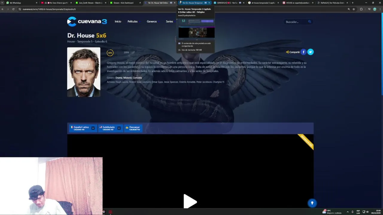
Task: Open the Comedia genre link
Action: pos(137,78)
